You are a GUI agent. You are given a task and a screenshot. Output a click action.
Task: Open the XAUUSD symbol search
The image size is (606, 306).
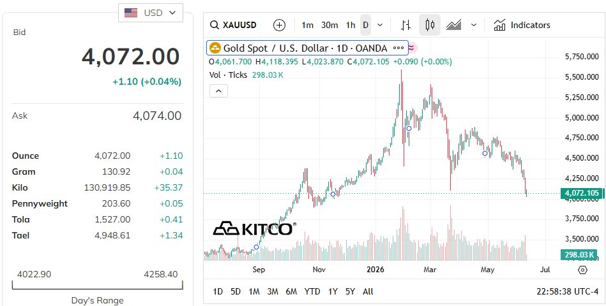pos(233,25)
